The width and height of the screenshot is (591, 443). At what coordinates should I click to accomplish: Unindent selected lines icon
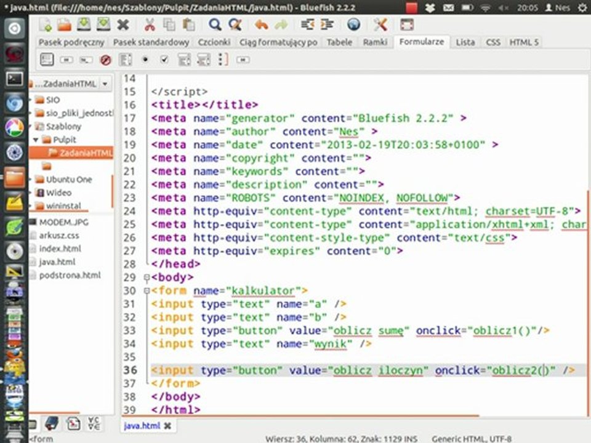click(308, 25)
